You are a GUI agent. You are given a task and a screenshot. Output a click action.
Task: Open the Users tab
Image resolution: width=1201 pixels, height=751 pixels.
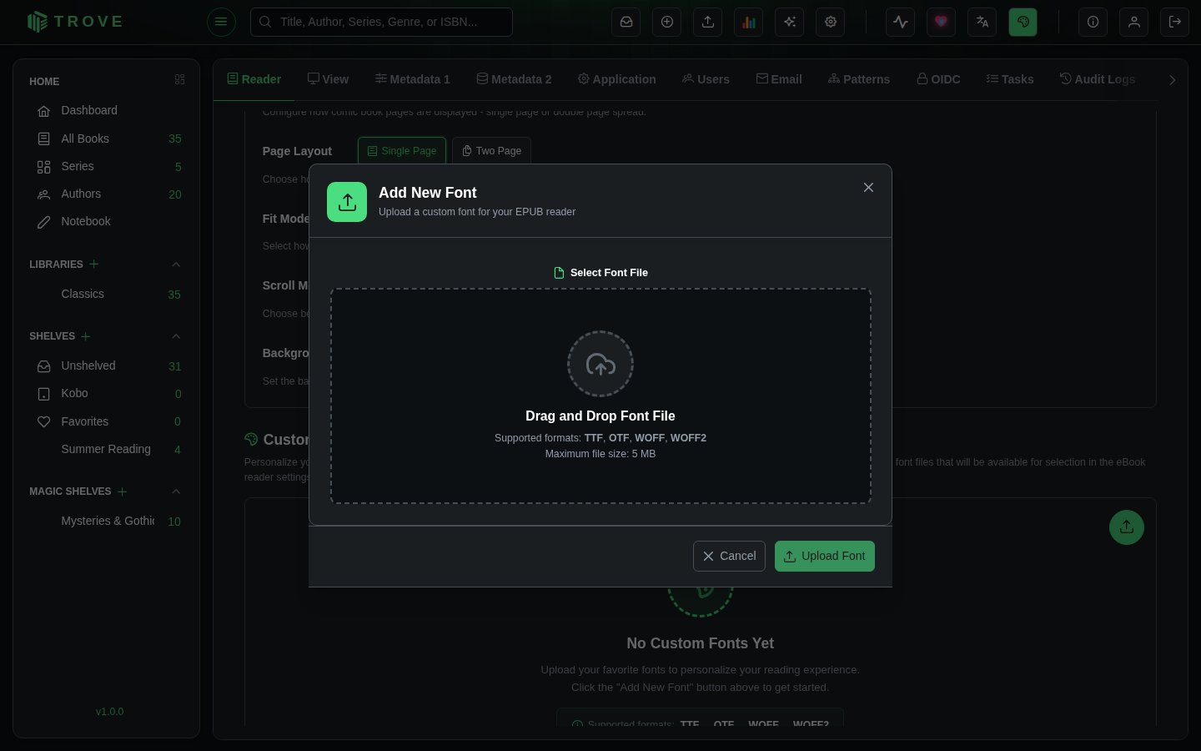(x=706, y=79)
